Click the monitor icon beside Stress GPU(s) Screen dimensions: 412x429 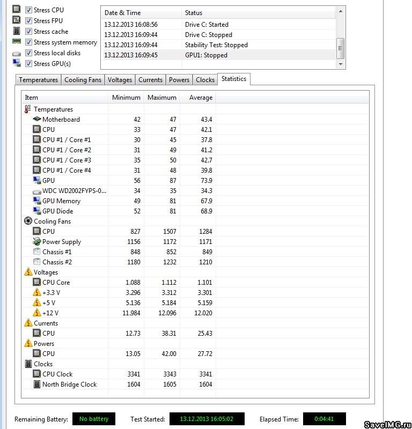click(17, 63)
